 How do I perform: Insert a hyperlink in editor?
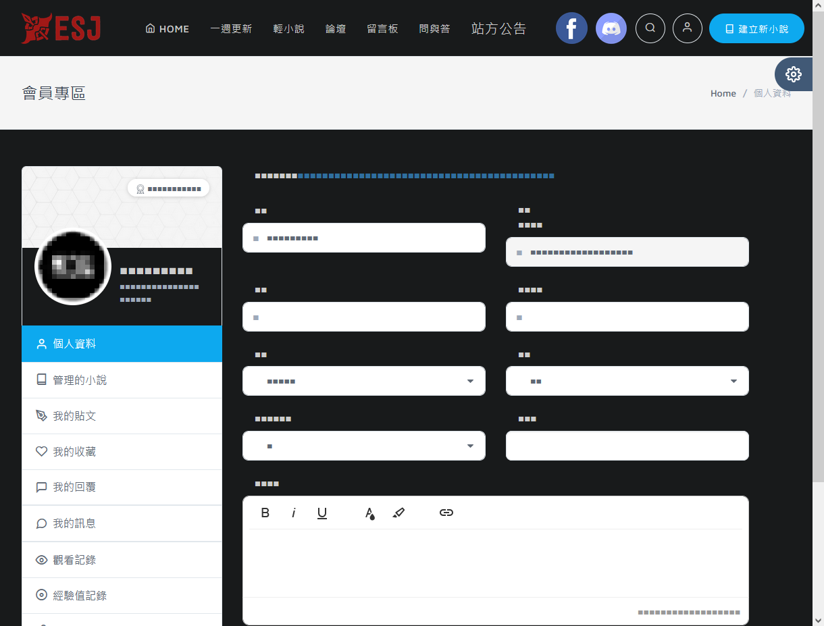click(x=446, y=513)
